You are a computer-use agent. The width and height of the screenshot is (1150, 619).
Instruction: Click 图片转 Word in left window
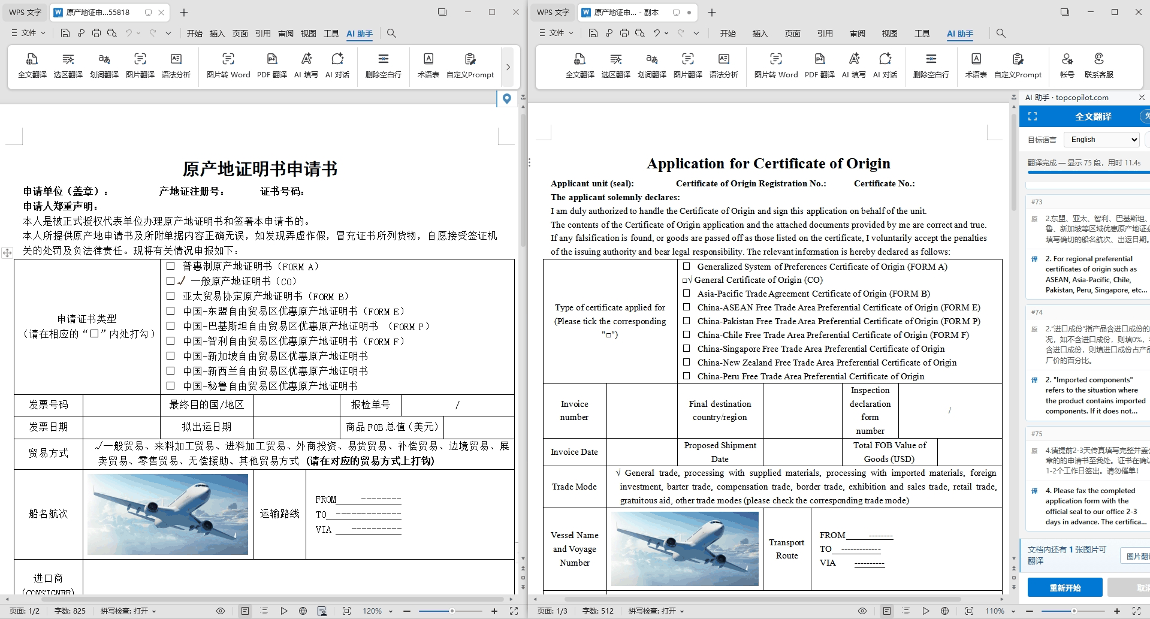coord(228,65)
